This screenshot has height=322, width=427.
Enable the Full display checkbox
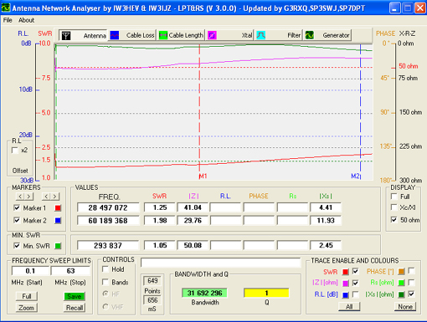(394, 197)
